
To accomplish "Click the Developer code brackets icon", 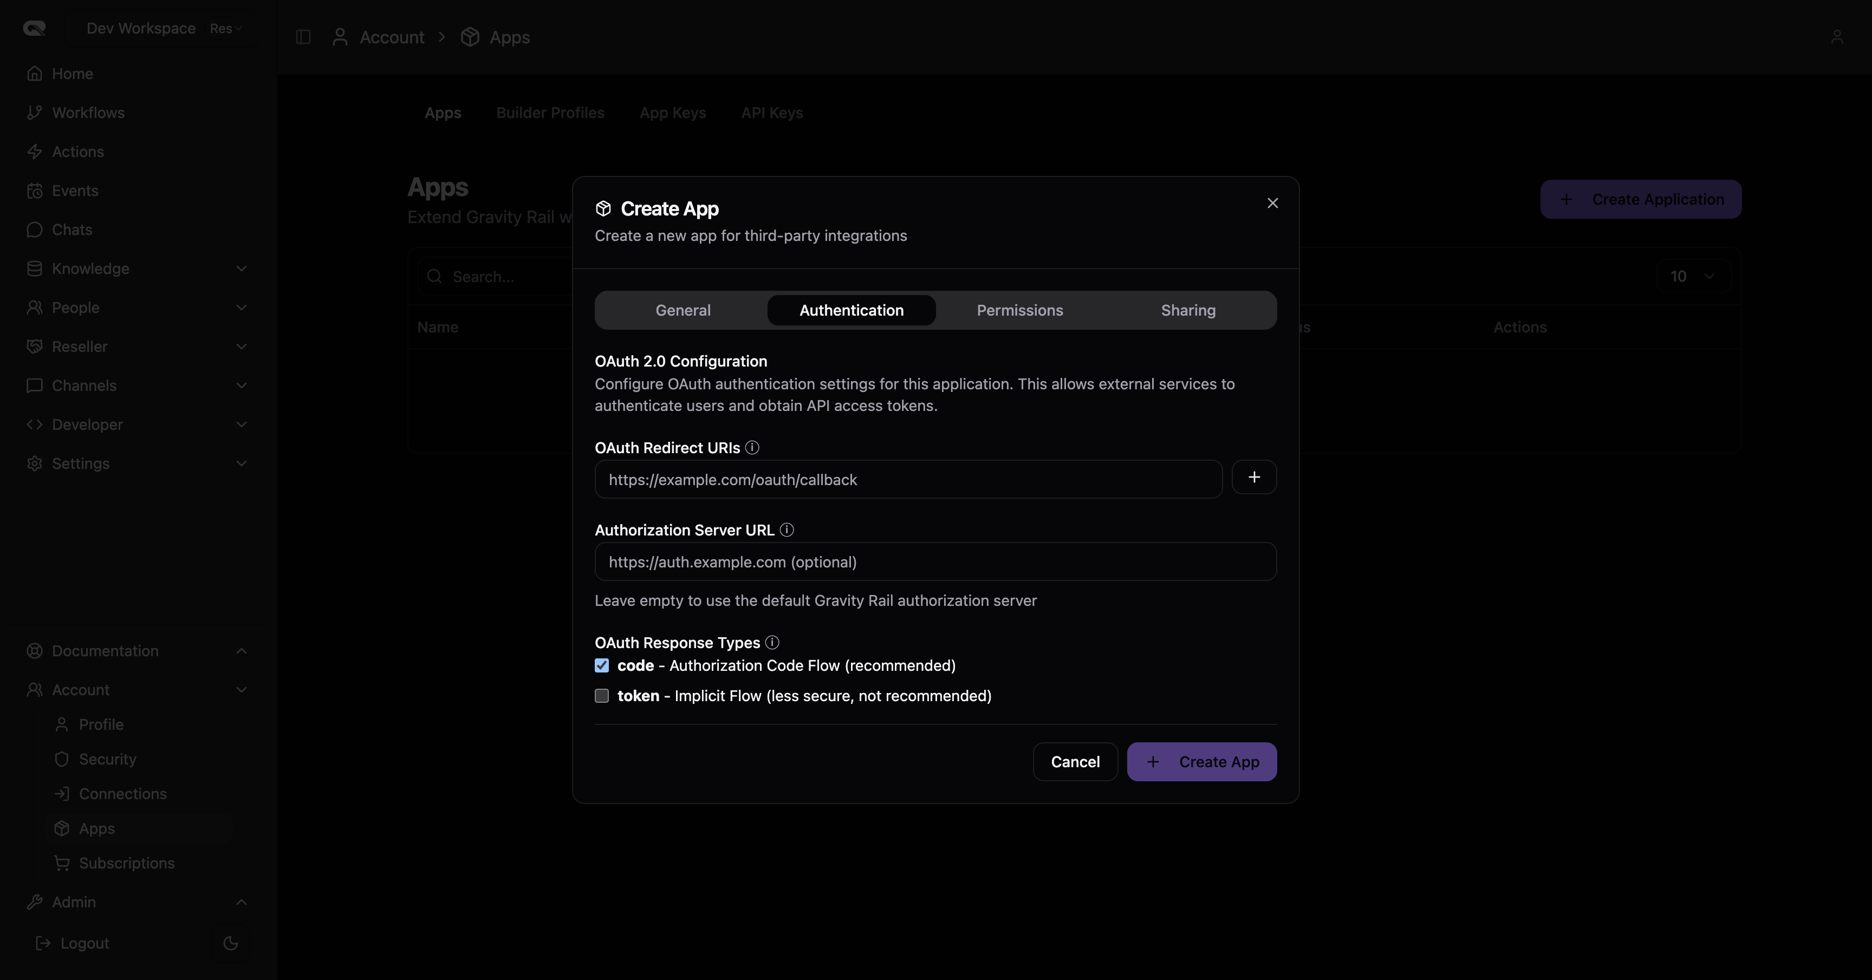I will pos(34,424).
